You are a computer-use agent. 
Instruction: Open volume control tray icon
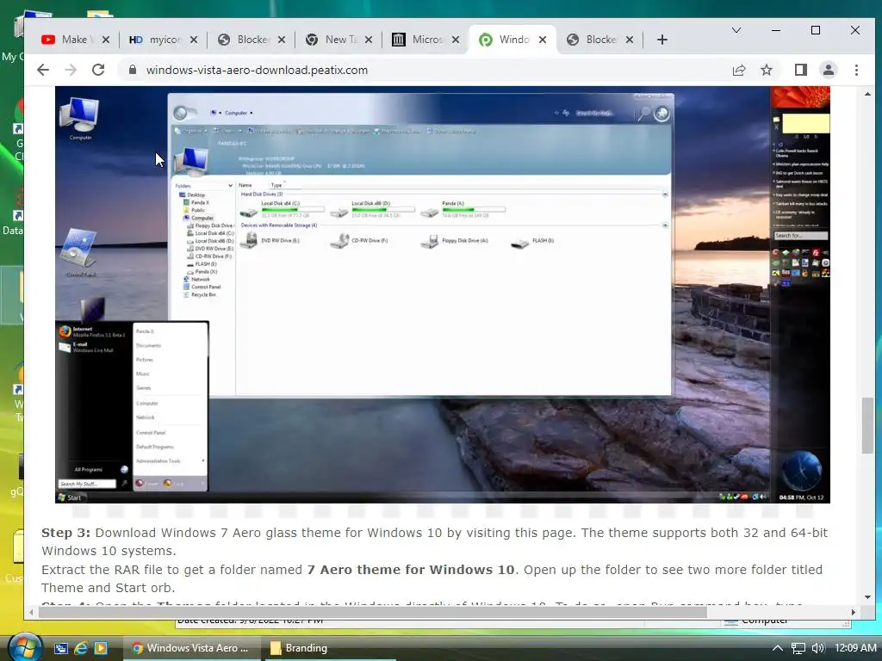[x=818, y=648]
